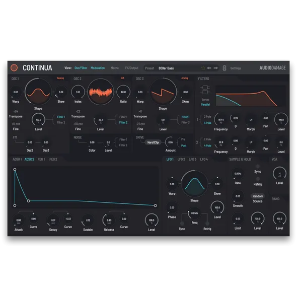The image size is (297, 297).
Task: Click envelope peak node at top of graph
Action: coord(15,169)
